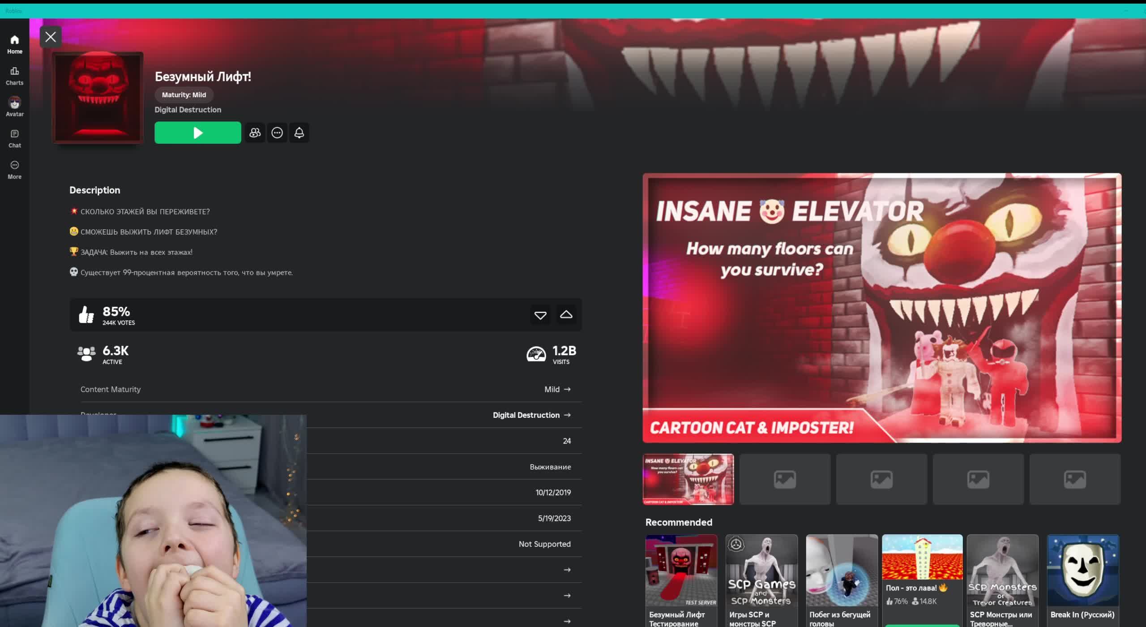Downvote the game with thumbs-down arrow
This screenshot has height=627, width=1146.
point(540,315)
